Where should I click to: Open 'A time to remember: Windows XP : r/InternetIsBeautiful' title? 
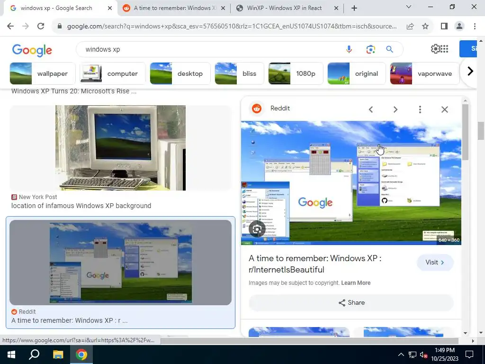[315, 264]
